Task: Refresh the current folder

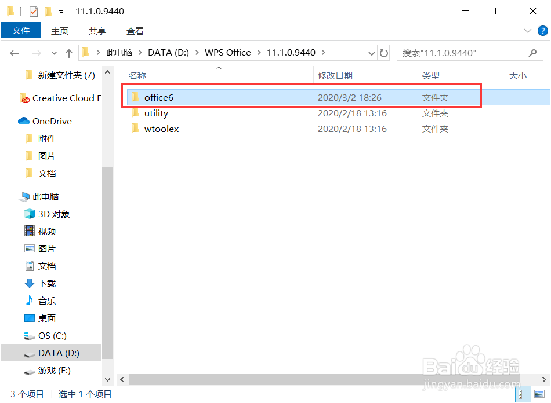Action: click(384, 53)
